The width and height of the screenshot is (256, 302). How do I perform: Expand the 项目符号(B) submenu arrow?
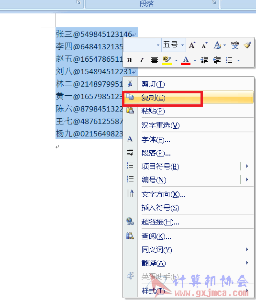pyautogui.click(x=247, y=166)
